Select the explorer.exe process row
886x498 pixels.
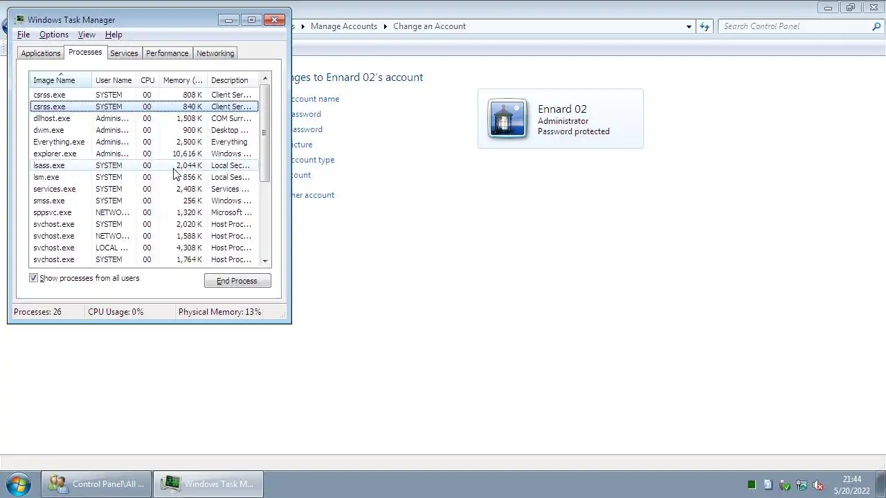tap(144, 154)
